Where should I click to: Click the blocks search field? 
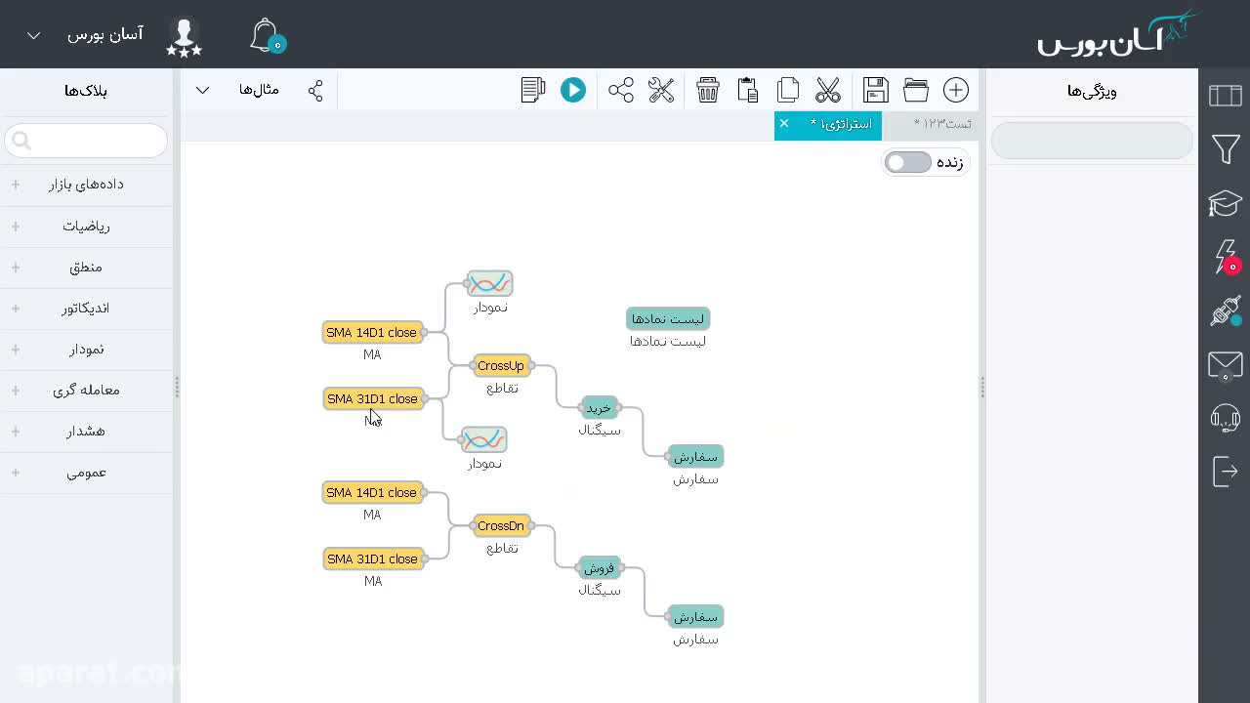coord(86,142)
